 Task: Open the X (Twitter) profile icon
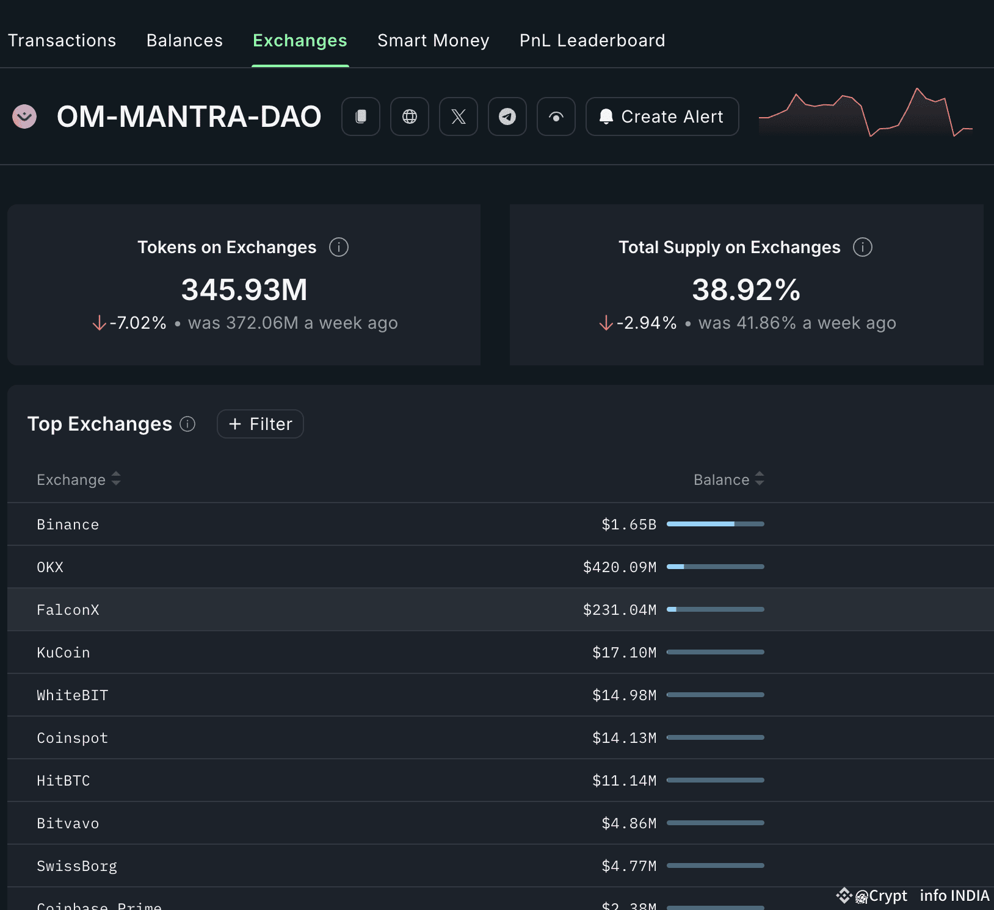tap(459, 116)
